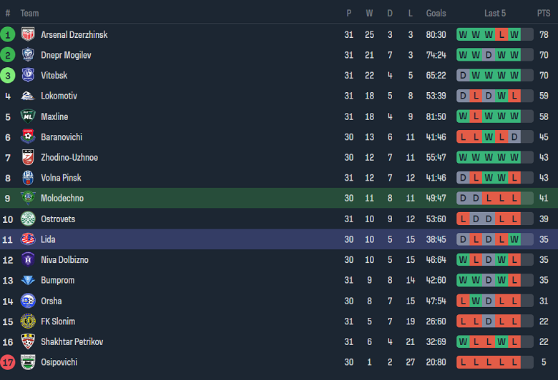
Task: Click the Lokomotiv team logo
Action: coord(28,96)
